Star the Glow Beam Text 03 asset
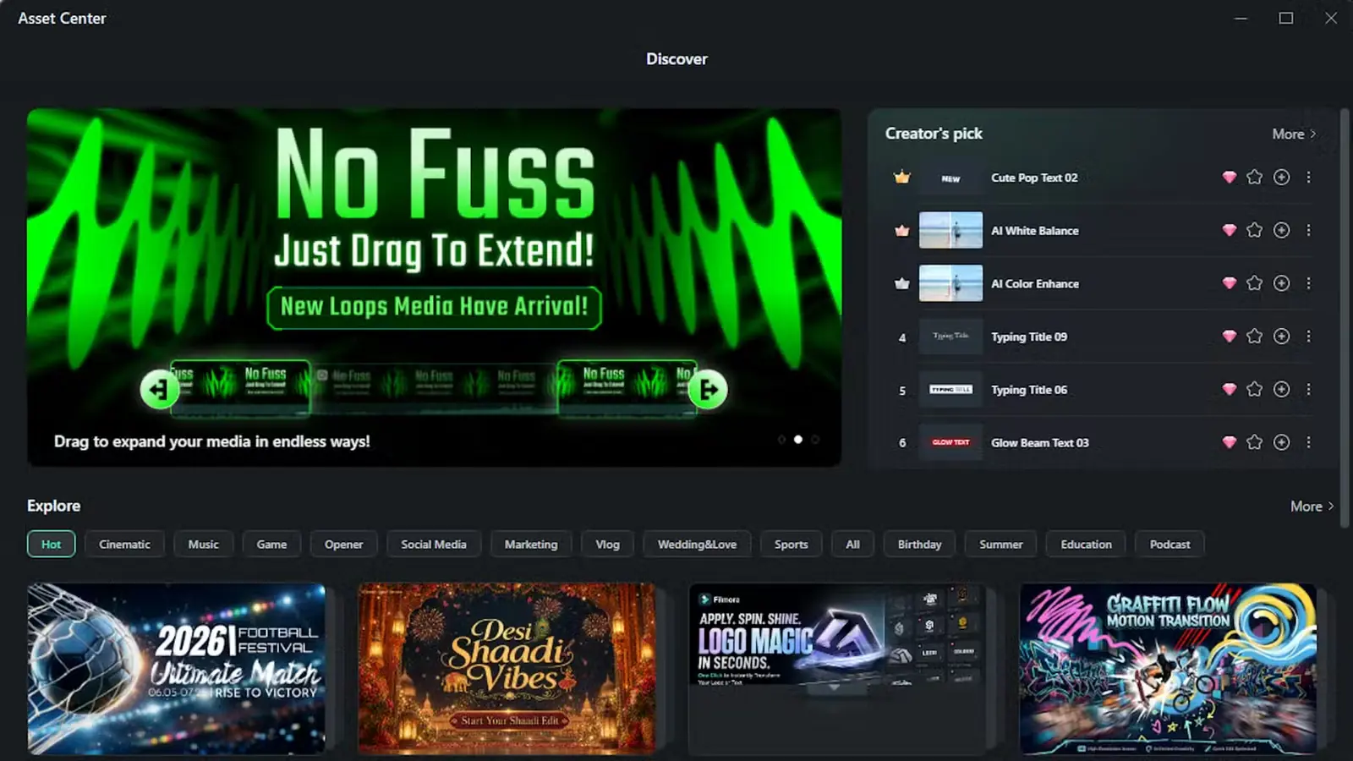 coord(1254,442)
